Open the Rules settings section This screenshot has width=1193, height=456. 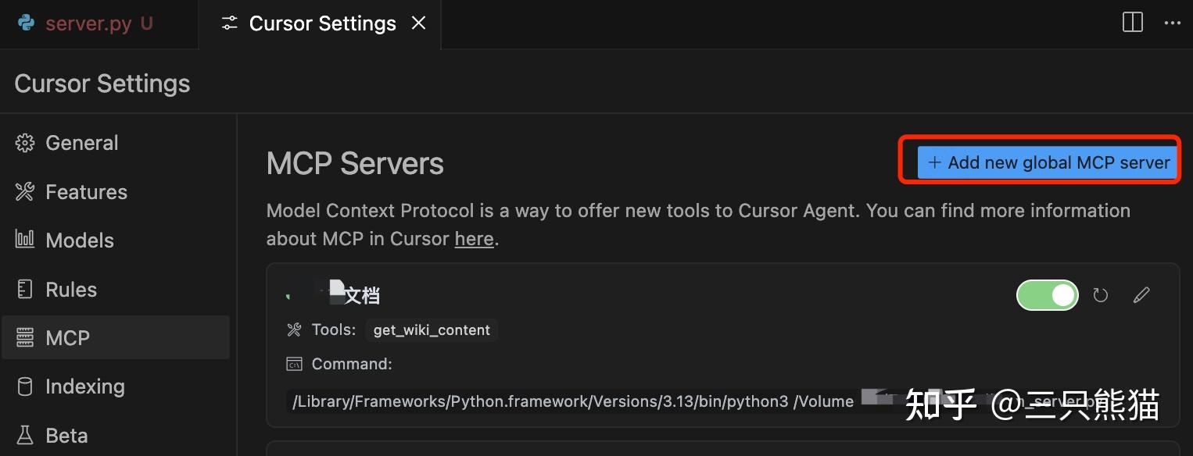point(71,290)
